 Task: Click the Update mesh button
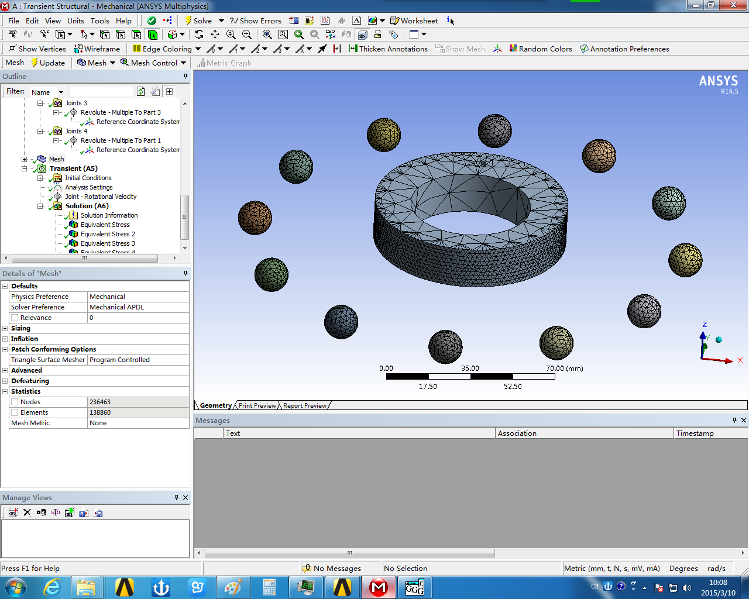(x=47, y=63)
